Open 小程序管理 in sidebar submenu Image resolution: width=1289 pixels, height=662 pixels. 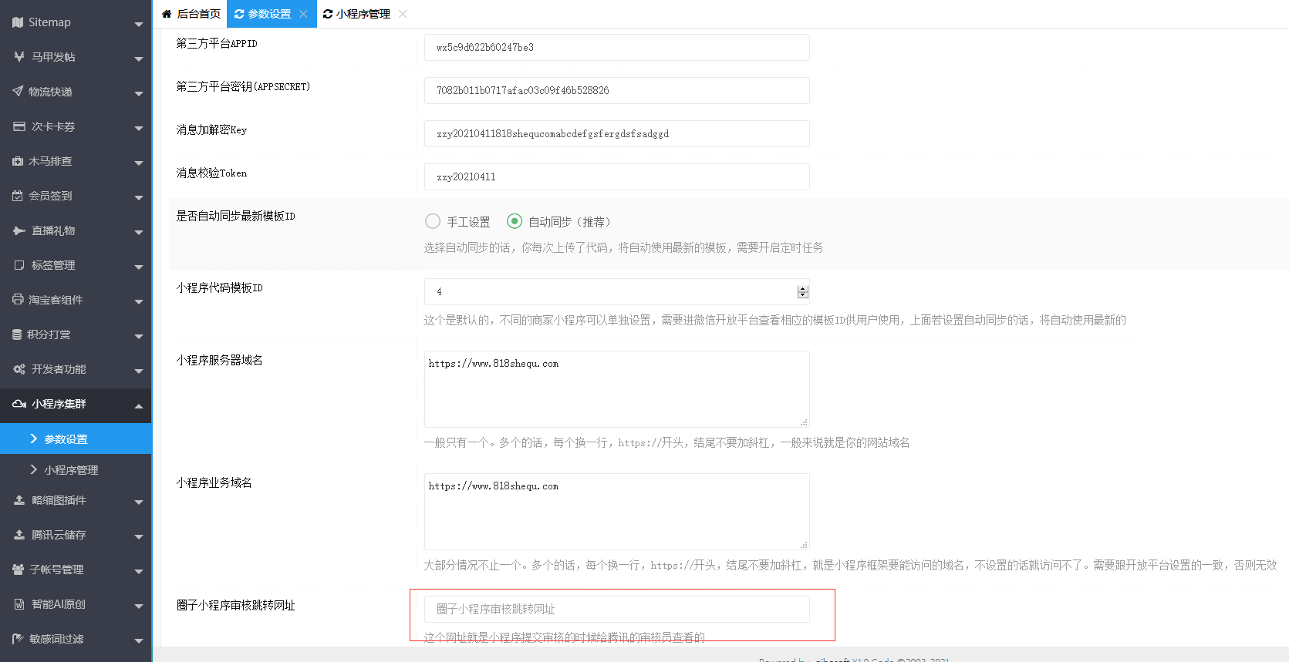click(76, 469)
